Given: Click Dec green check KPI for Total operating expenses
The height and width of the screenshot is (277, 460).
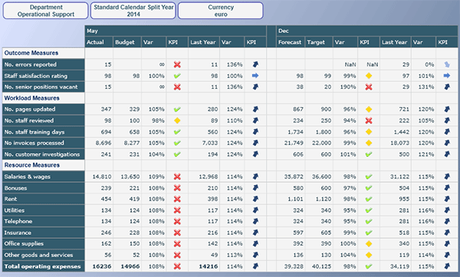Looking at the screenshot, I should tap(369, 266).
